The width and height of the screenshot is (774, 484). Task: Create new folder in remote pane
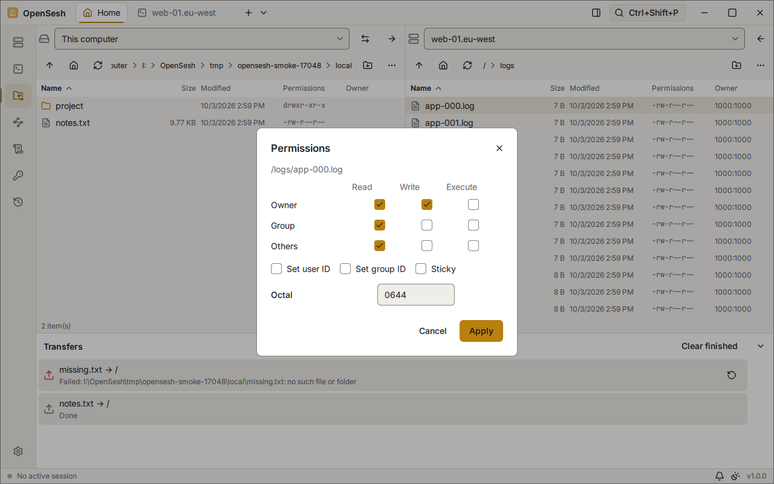pyautogui.click(x=737, y=65)
